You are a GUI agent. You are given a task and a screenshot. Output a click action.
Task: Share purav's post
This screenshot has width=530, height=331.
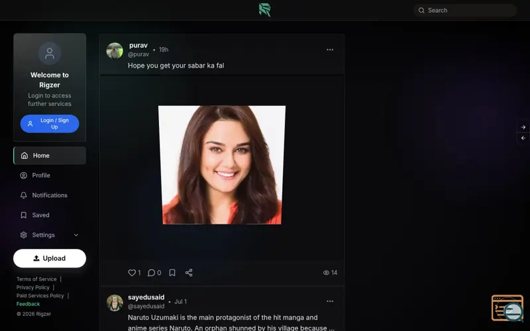189,273
